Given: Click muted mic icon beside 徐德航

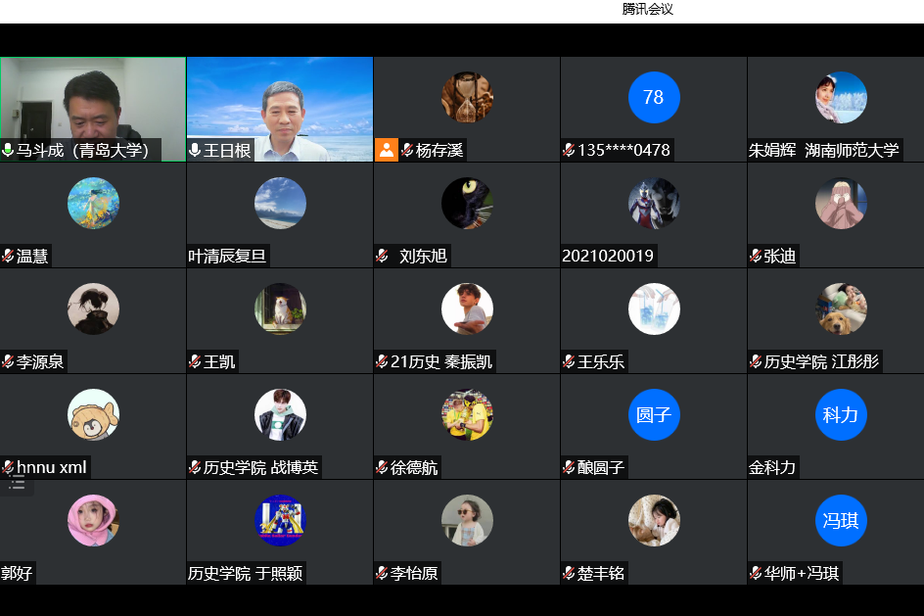Looking at the screenshot, I should tap(382, 467).
